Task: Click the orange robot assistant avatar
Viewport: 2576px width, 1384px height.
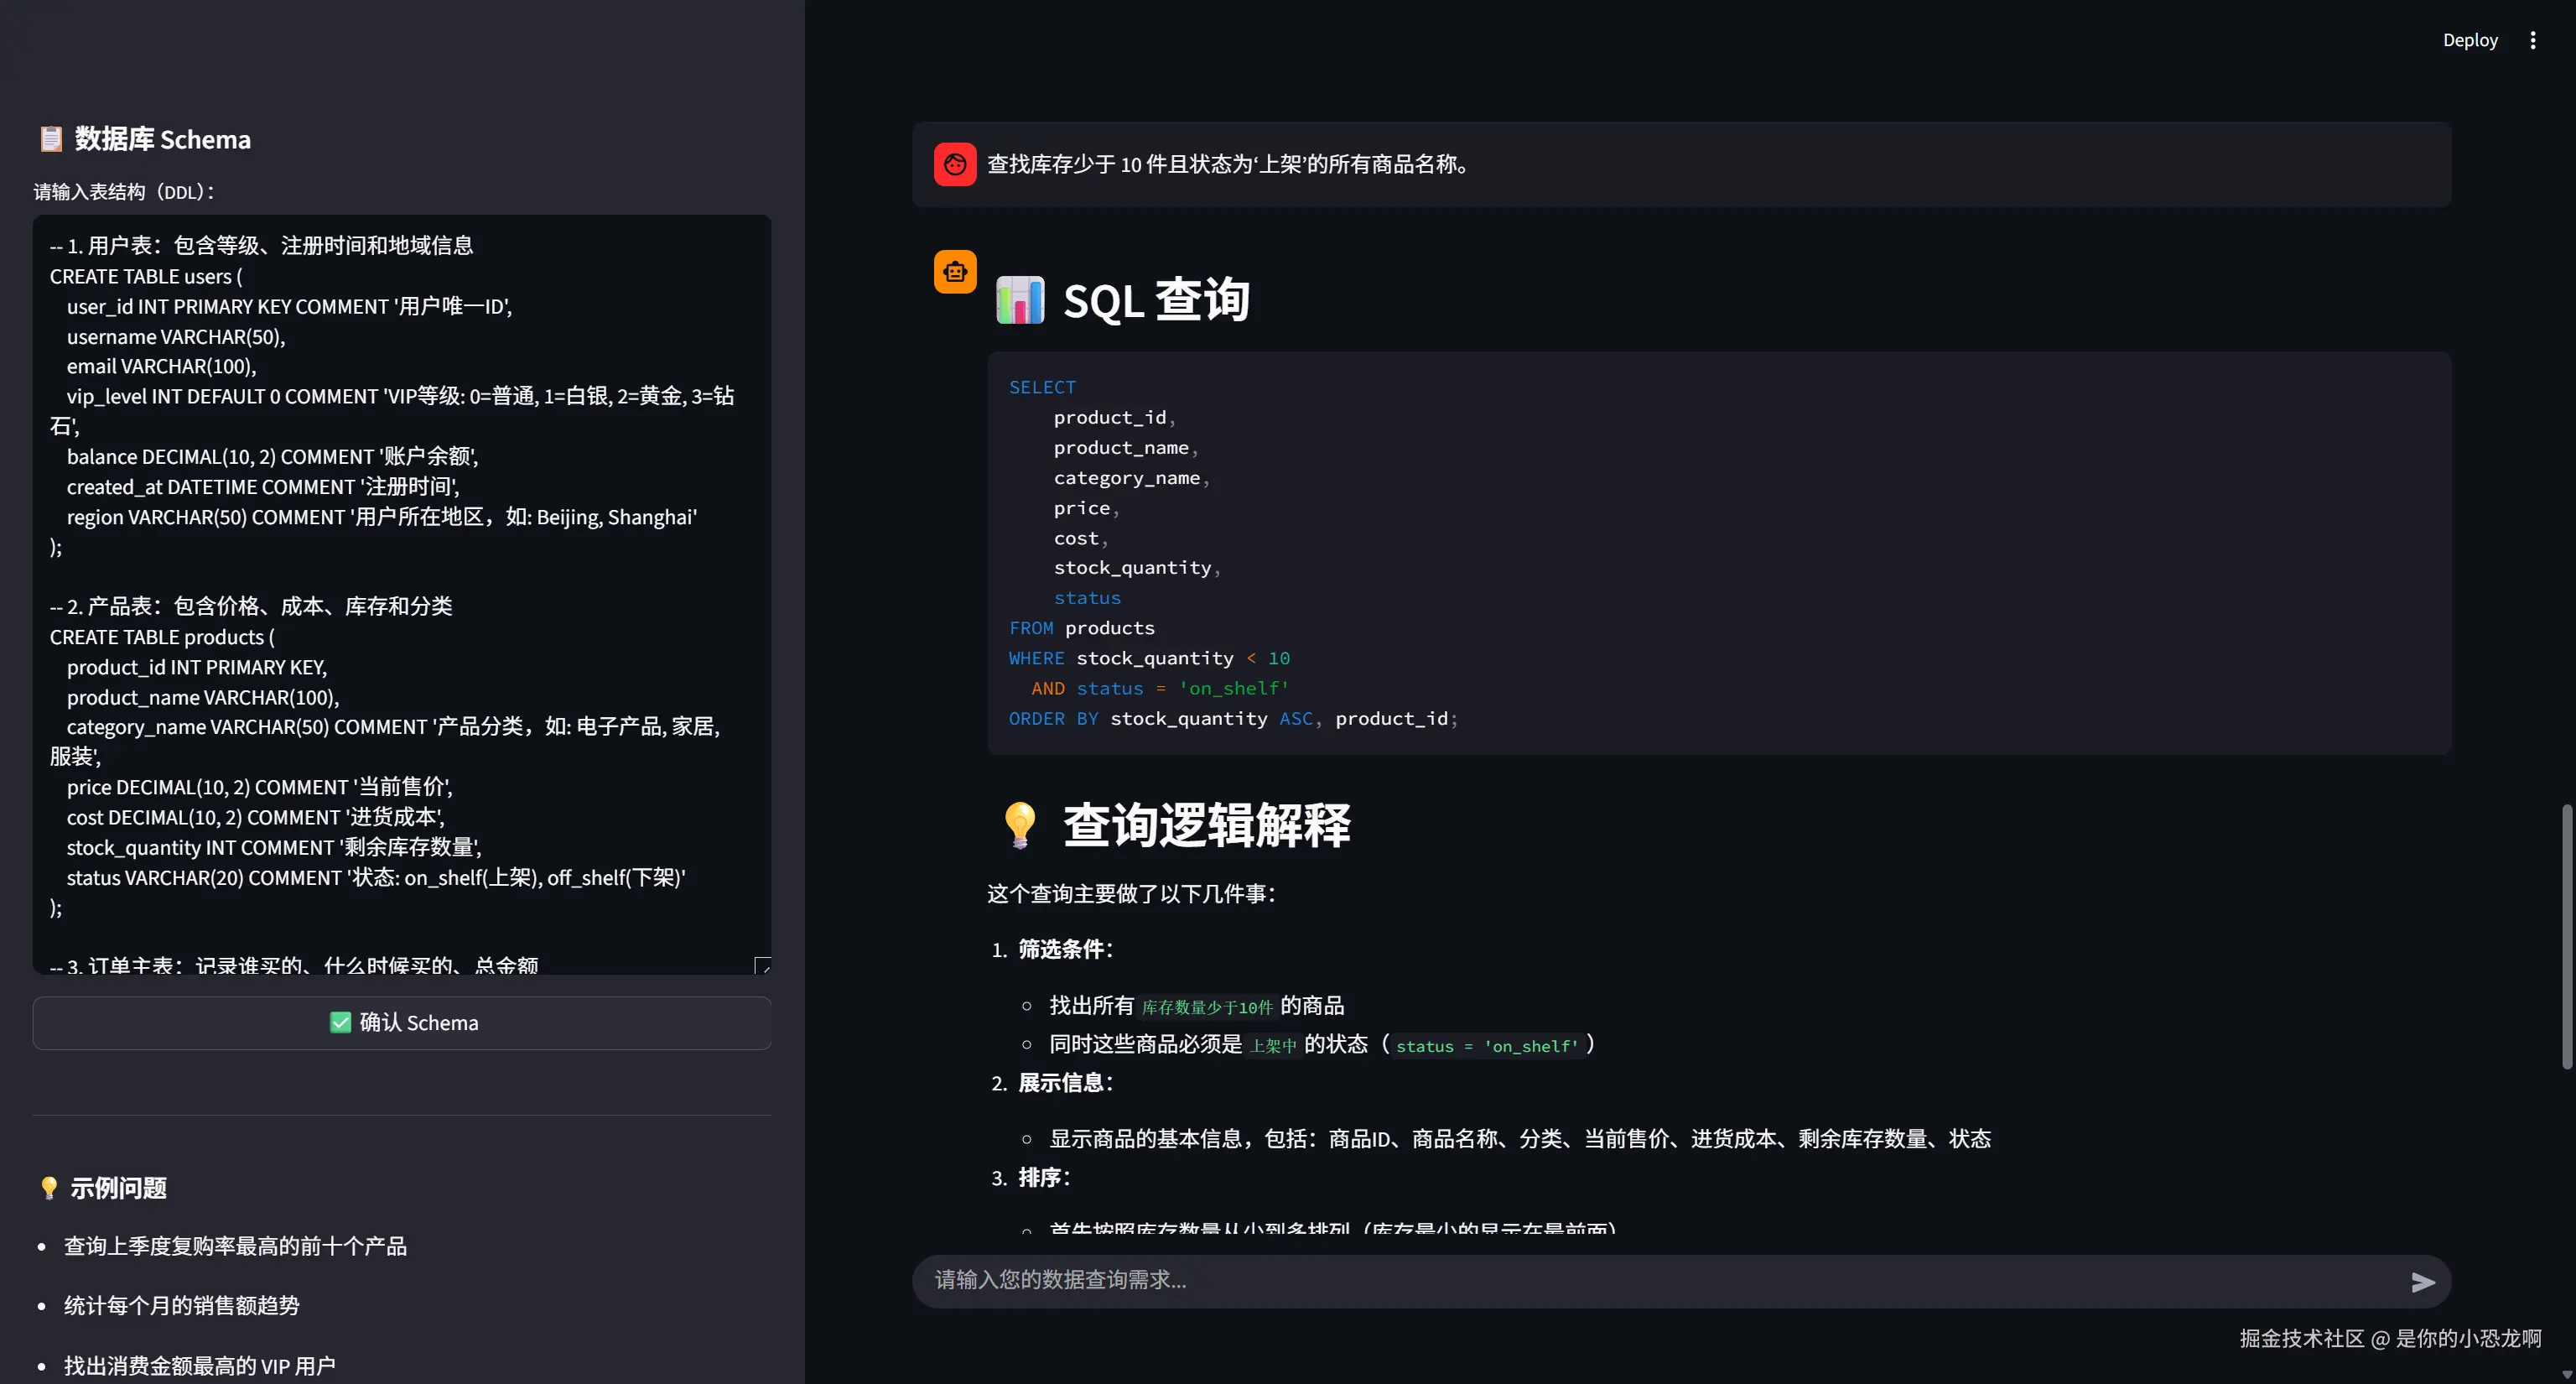Action: [955, 271]
